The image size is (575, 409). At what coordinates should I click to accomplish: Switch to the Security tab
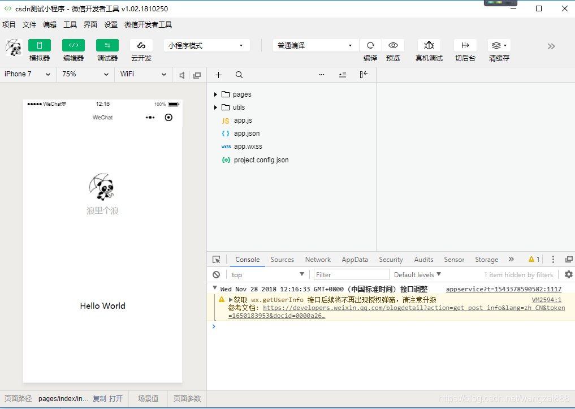coord(391,260)
